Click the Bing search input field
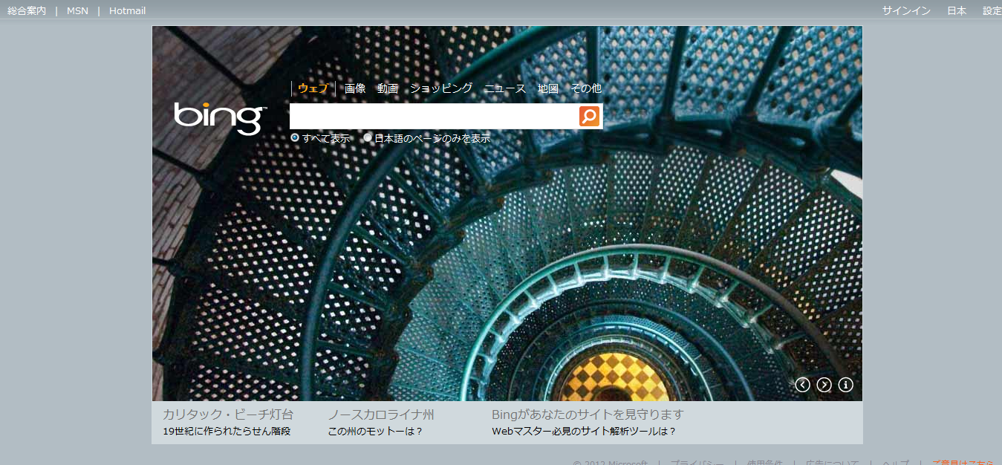This screenshot has height=465, width=1002. (434, 117)
